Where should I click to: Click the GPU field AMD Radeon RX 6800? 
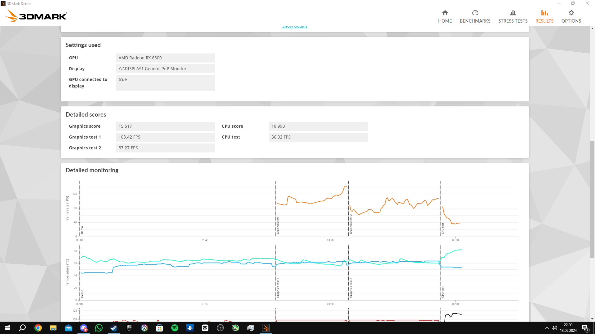pos(165,58)
